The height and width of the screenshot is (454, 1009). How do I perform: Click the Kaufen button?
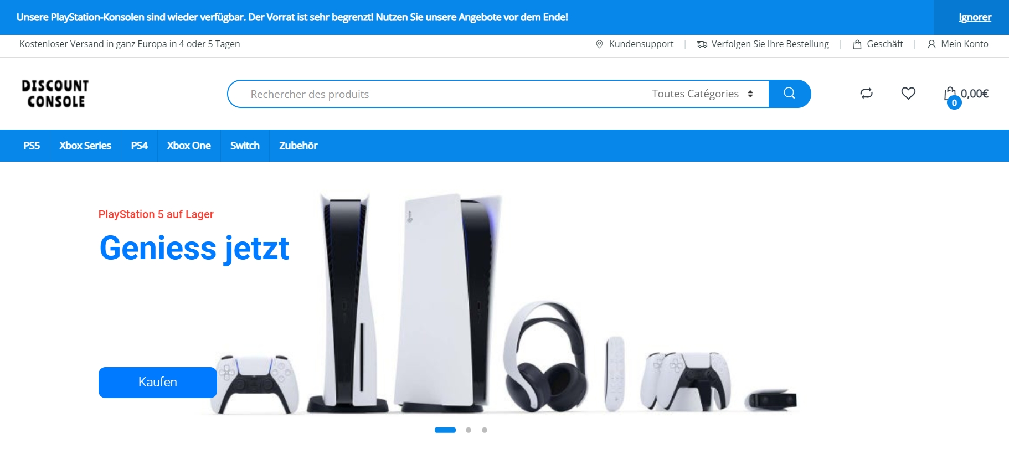158,382
